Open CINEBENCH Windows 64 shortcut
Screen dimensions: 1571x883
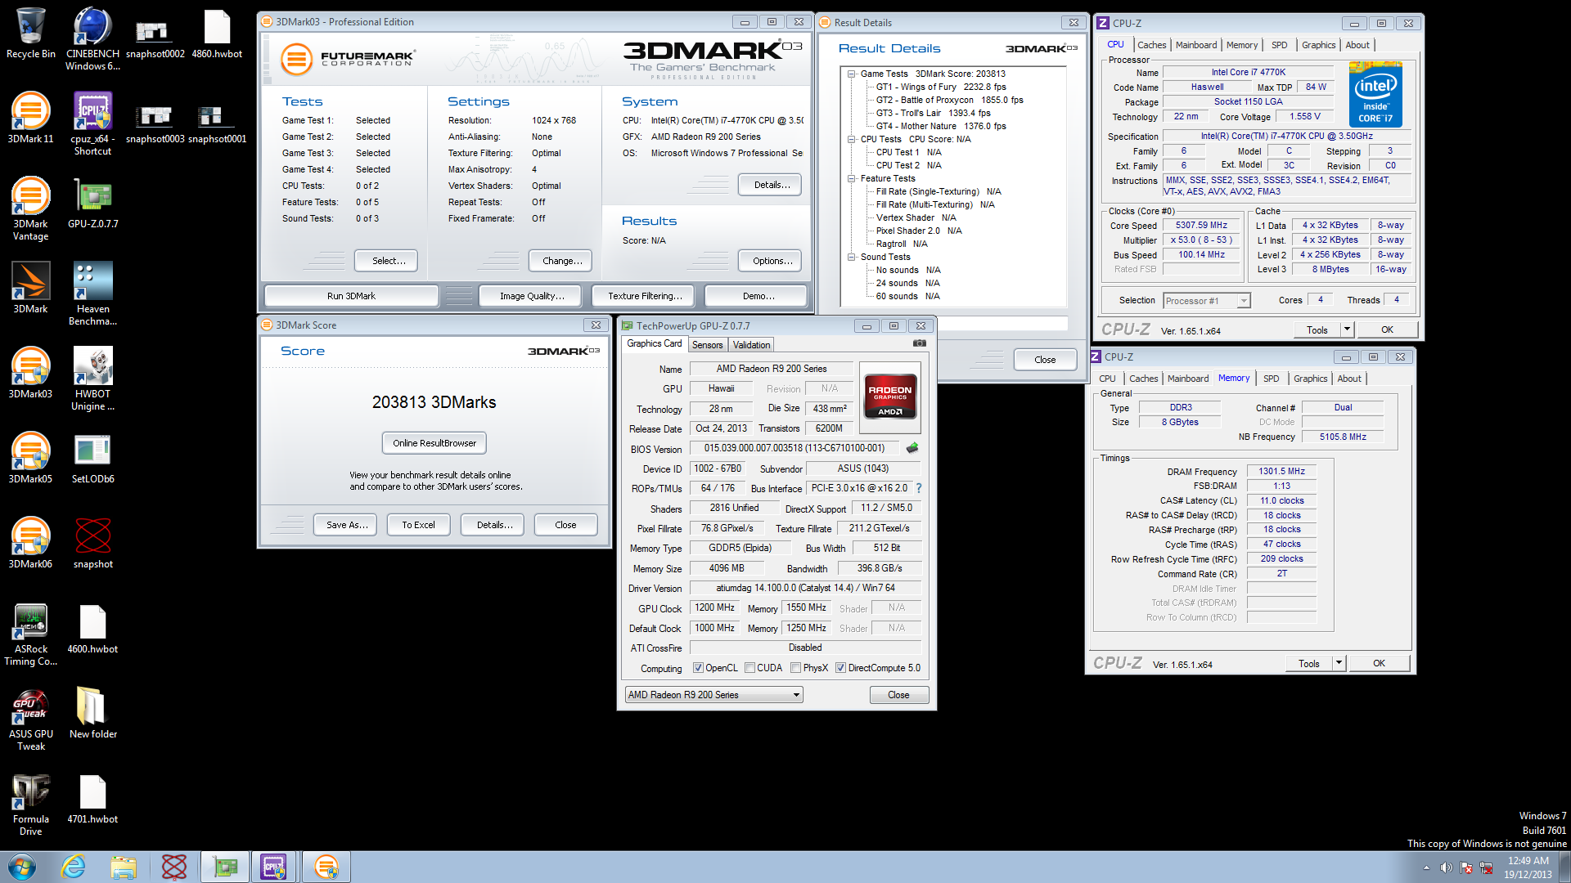click(92, 38)
